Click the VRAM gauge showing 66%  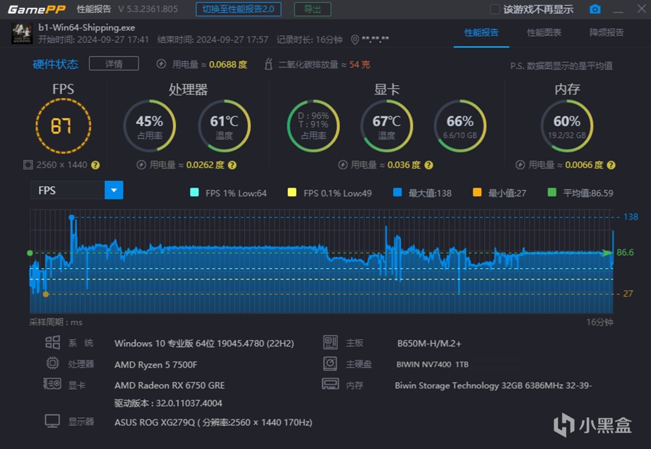pyautogui.click(x=460, y=125)
